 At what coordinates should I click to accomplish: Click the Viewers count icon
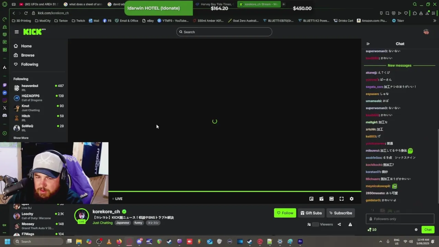pyautogui.click(x=309, y=224)
